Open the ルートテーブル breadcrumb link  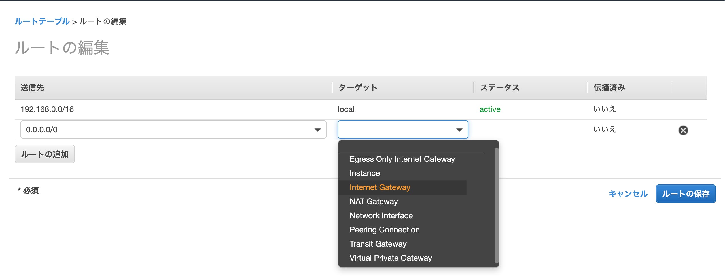tap(42, 21)
